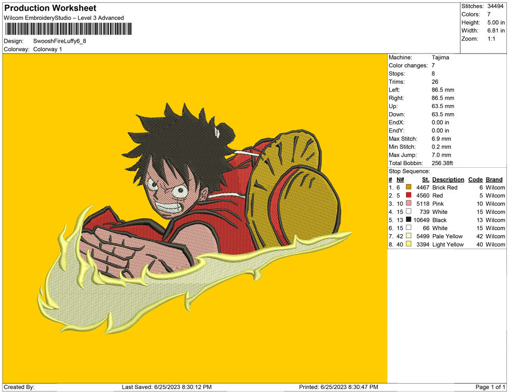Click the 'Page 1 of 1' footer text
509x392 pixels.
click(x=490, y=387)
